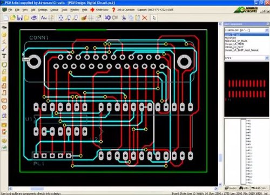Click the horizontal scrollbar thumb below canvas

(37, 189)
